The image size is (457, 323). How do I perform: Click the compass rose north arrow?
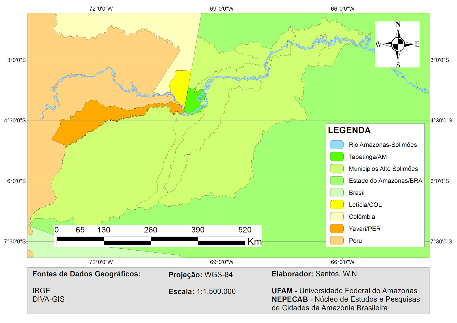coord(397,31)
